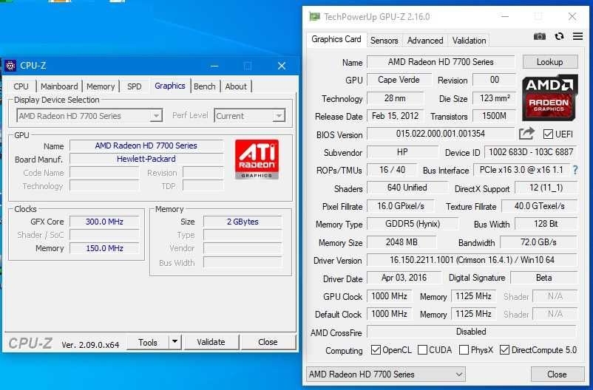Toggle the PhysX checkbox

[x=464, y=350]
